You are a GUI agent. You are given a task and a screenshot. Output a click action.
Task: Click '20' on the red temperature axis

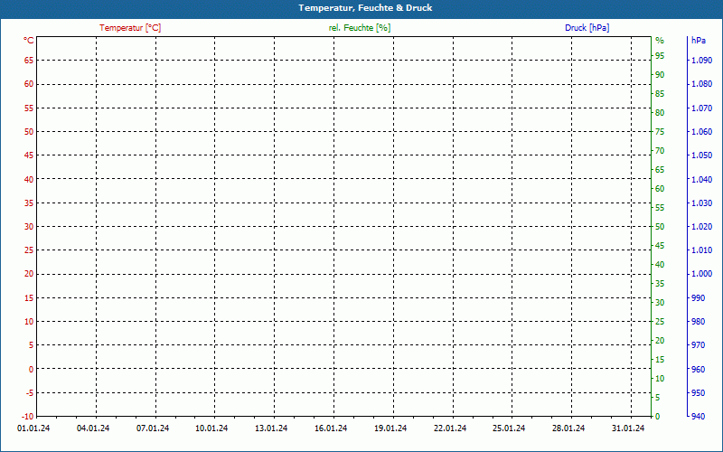pos(29,274)
